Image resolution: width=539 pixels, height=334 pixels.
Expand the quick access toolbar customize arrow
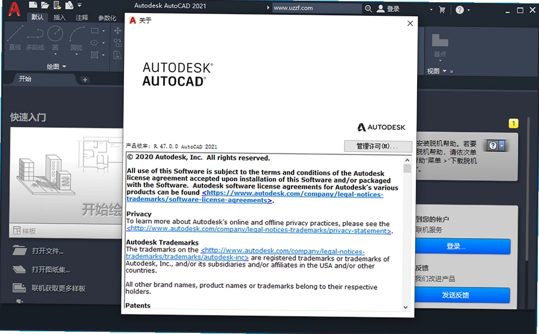[79, 5]
